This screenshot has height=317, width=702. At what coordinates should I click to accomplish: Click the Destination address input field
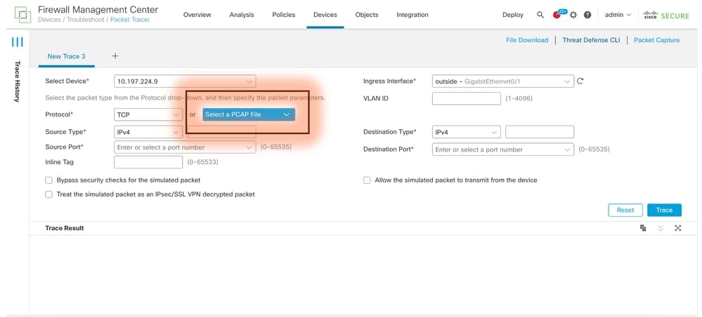click(540, 132)
